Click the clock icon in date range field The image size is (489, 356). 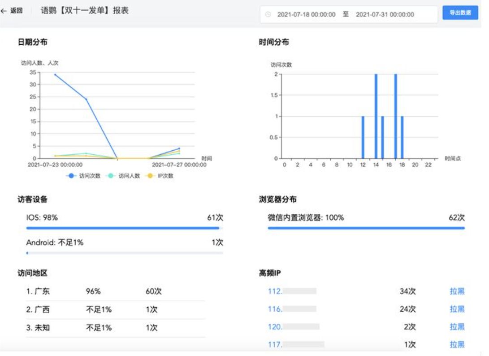tap(268, 14)
